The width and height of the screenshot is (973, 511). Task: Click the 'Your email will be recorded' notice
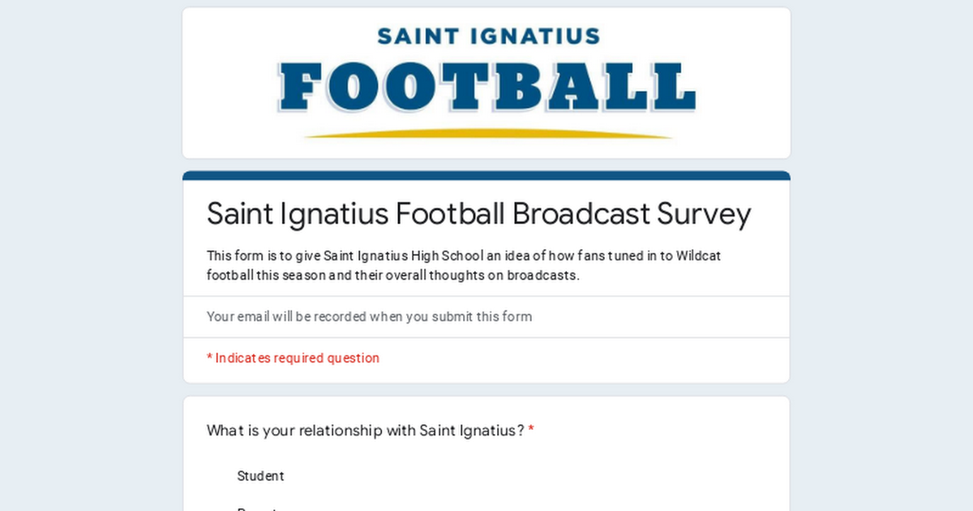369,316
